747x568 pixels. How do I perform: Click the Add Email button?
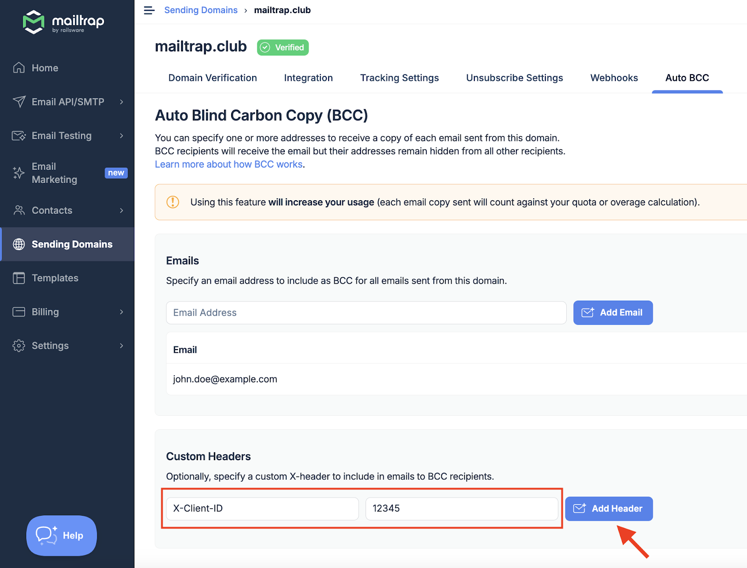(613, 313)
